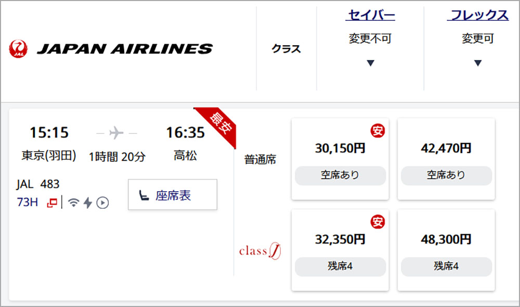Image resolution: width=520 pixels, height=307 pixels.
Task: Click the red 安 badge on the 30,150円 fare
Action: 378,130
